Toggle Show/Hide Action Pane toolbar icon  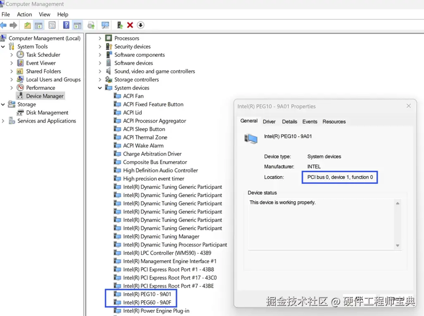tap(78, 26)
